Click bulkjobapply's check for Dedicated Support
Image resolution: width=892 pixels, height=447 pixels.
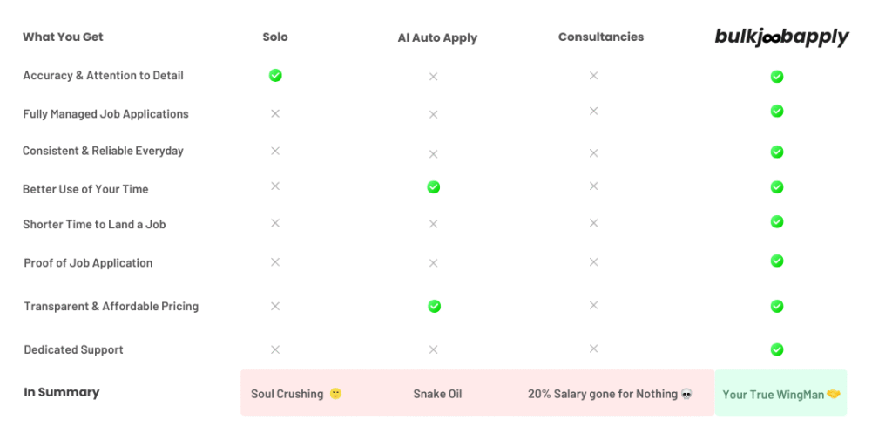777,349
